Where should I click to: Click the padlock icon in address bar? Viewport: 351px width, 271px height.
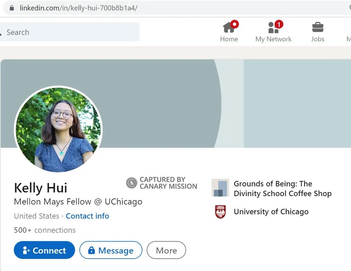coord(12,8)
